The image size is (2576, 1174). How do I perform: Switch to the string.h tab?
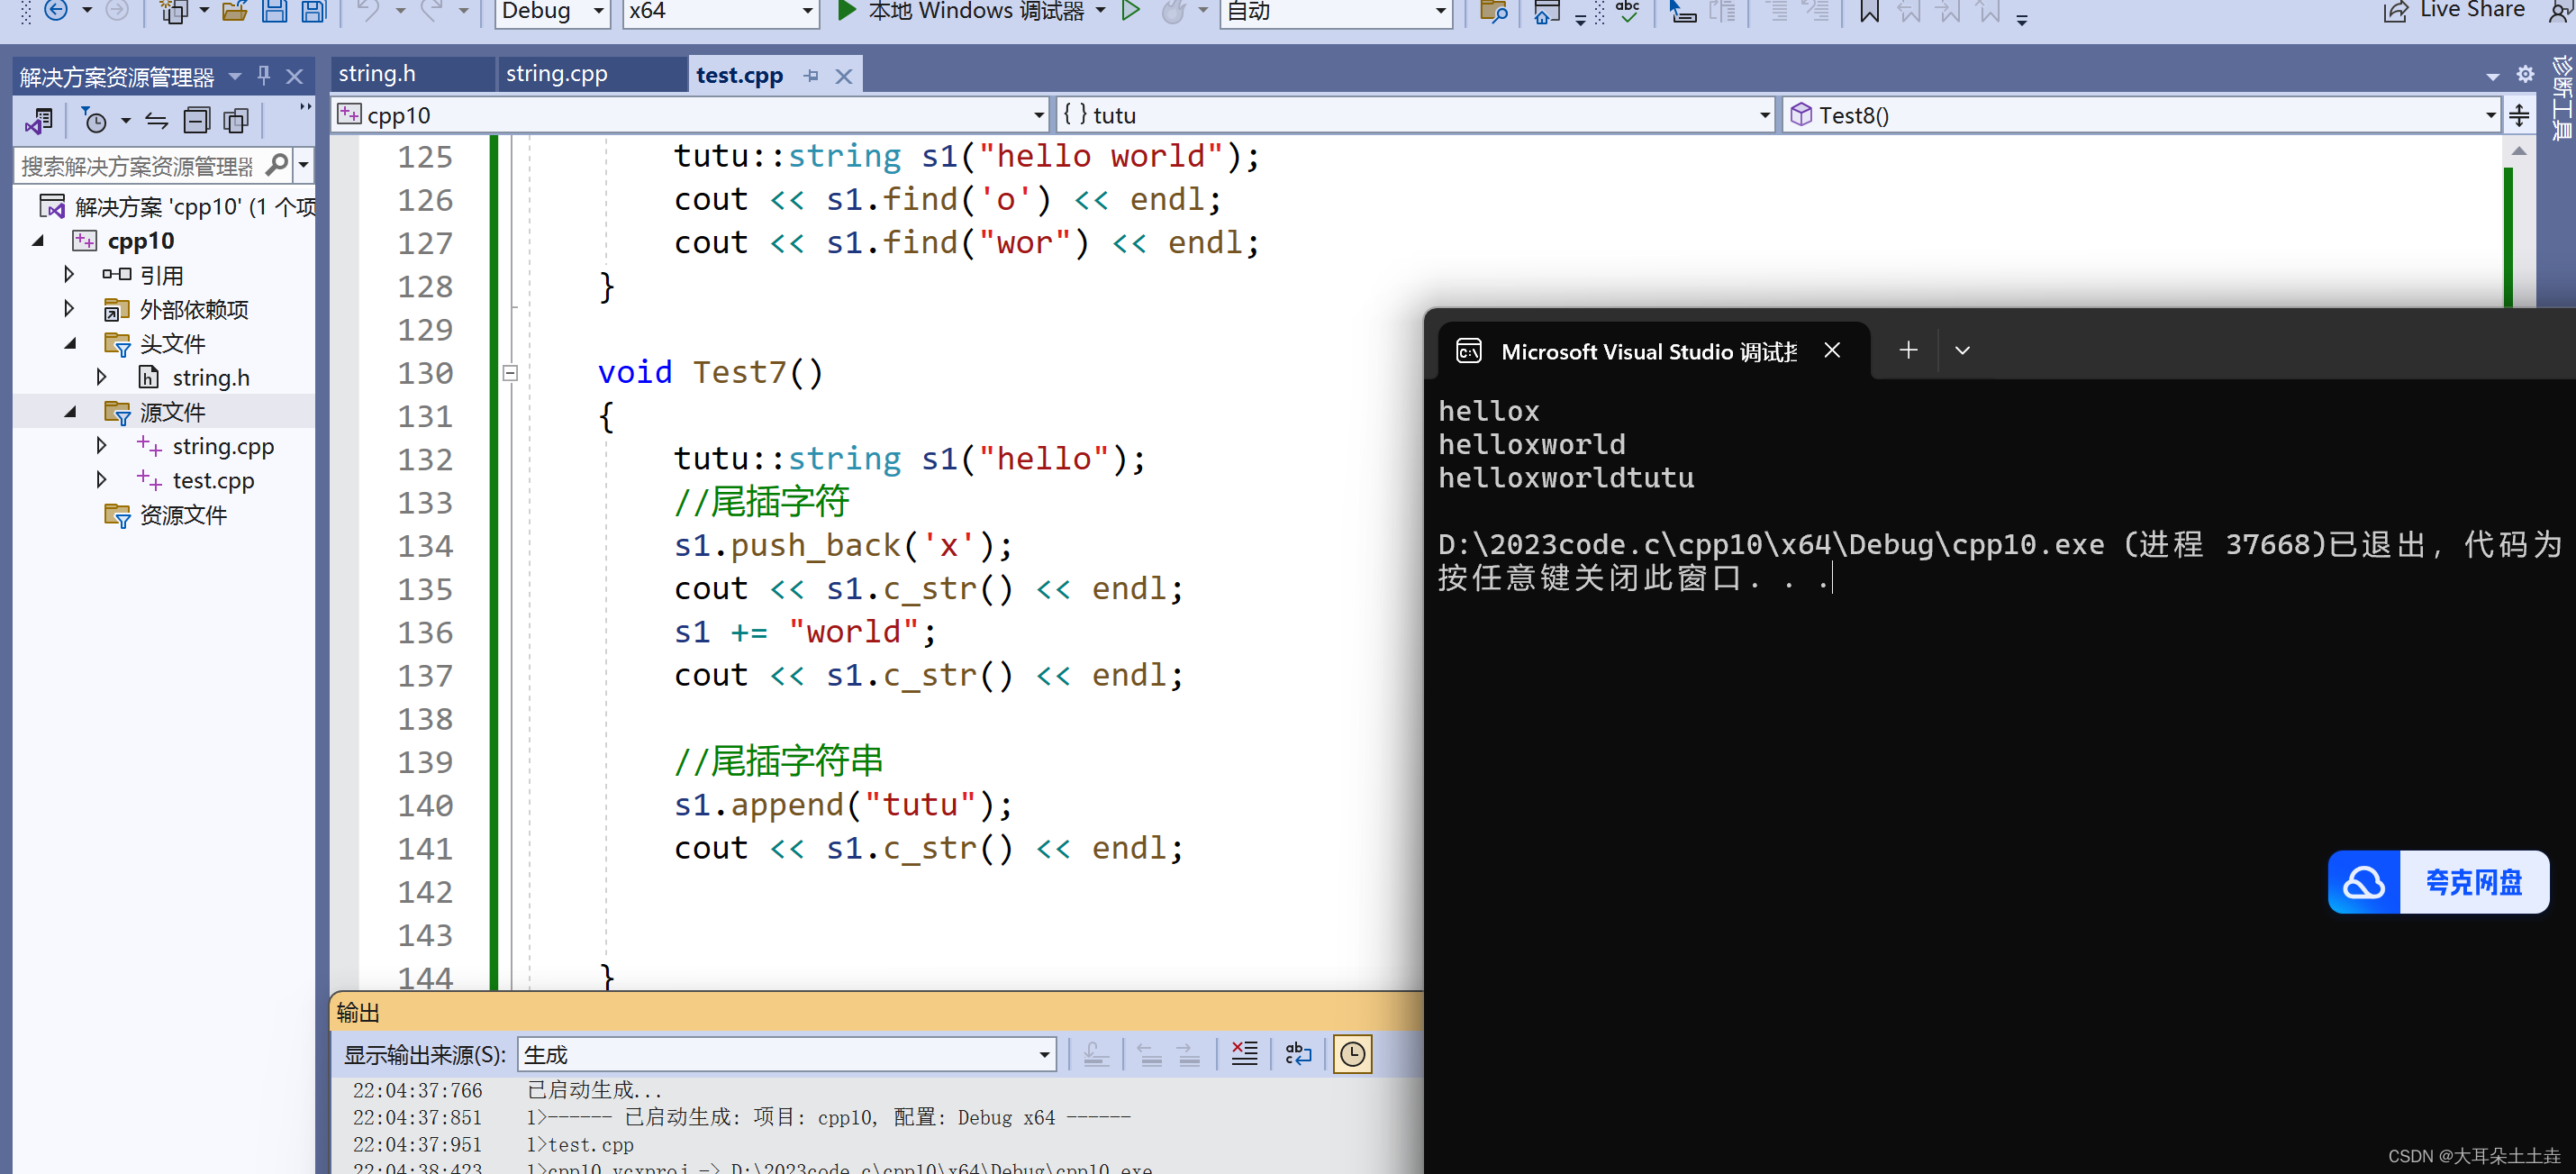pos(377,74)
